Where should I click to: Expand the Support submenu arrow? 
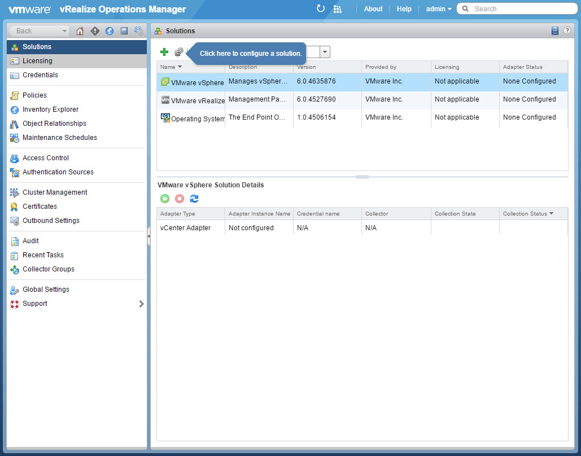[141, 304]
